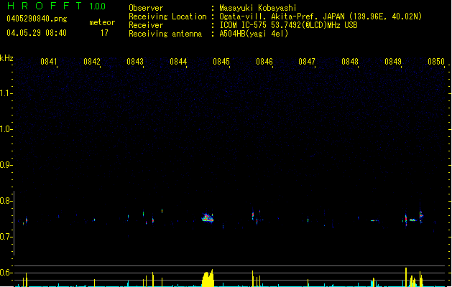Viewport: 452px width, 287px height.
Task: Click the 'meteor' label
Action: (x=102, y=22)
